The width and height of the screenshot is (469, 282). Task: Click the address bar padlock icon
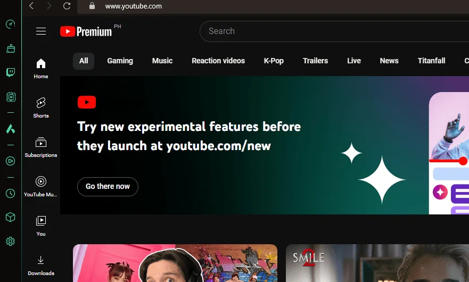point(92,6)
